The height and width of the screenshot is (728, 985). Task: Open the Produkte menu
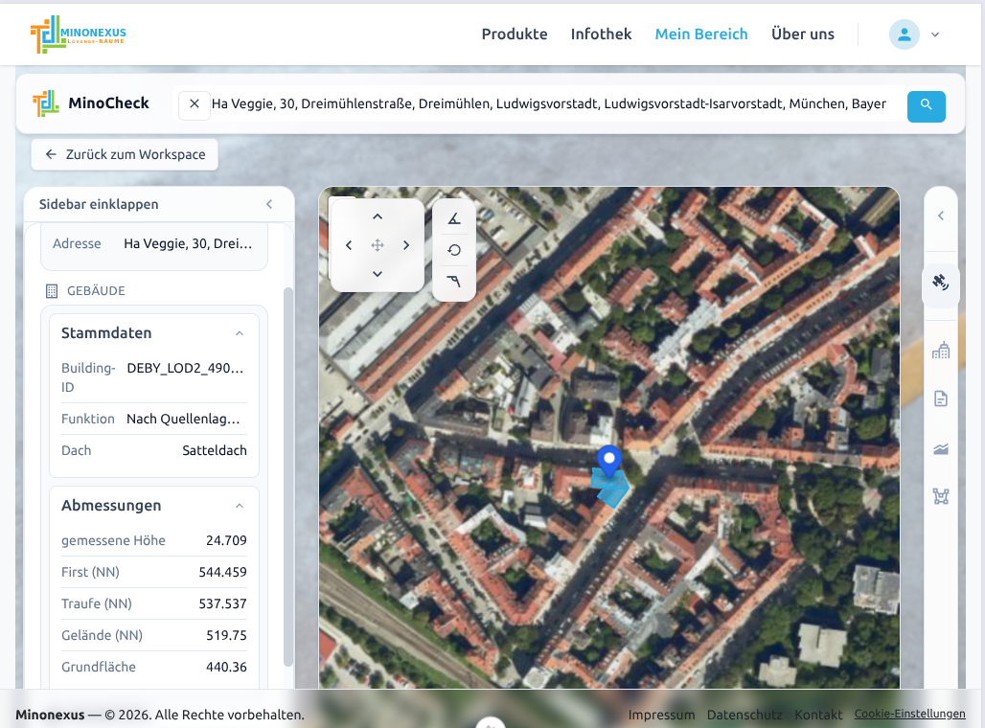(515, 34)
